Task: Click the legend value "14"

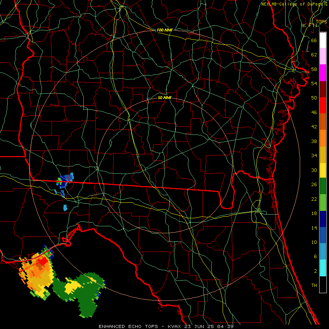Action: pyautogui.click(x=314, y=228)
